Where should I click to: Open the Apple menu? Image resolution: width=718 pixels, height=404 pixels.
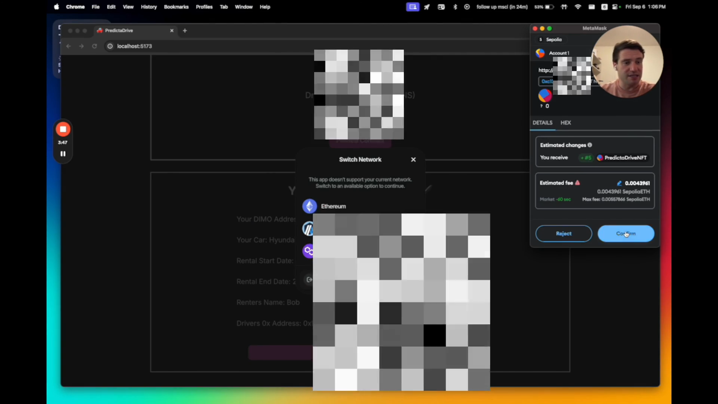point(56,7)
